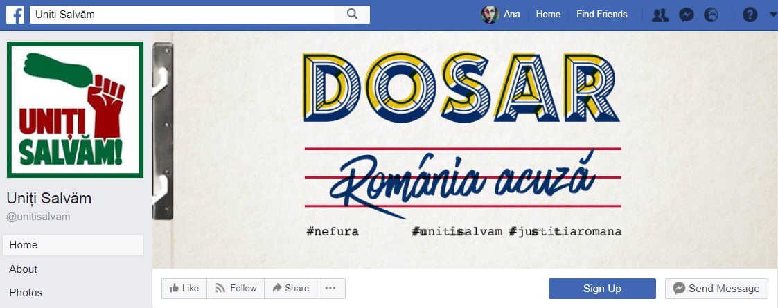The image size is (778, 308).
Task: Send Message to the page
Action: tap(716, 289)
